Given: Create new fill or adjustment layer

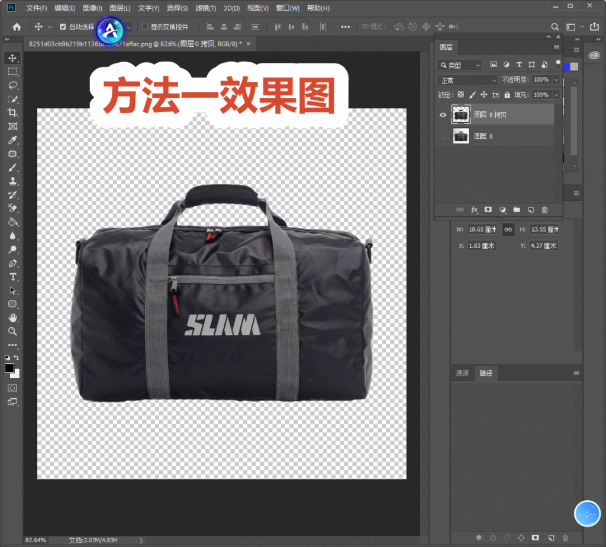Looking at the screenshot, I should pyautogui.click(x=502, y=210).
